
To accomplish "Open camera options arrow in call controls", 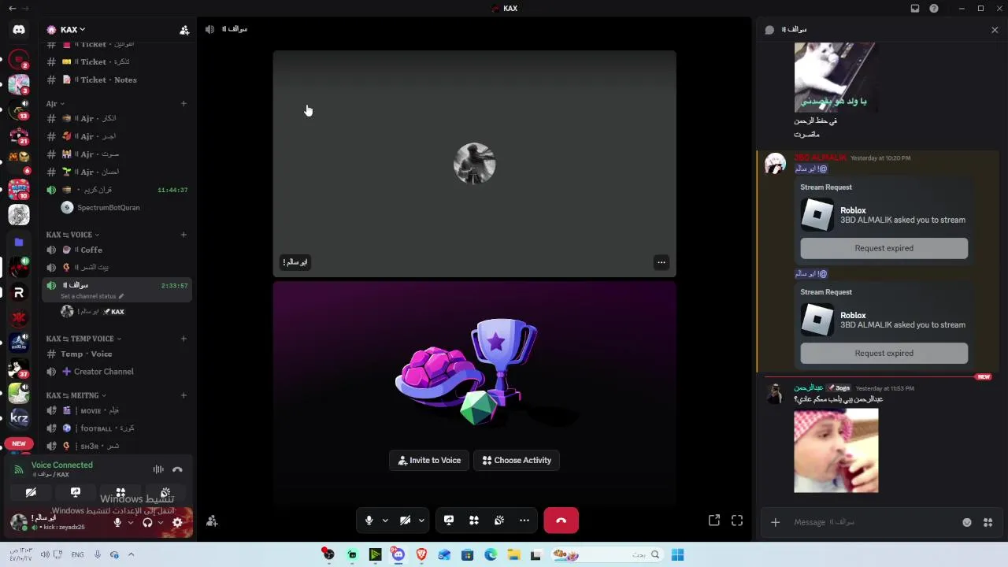I will point(421,521).
